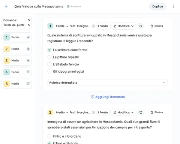Viewport: 180px width, 144px height.
Task: Click question 1 text about sistema di scrittura
Action: pos(100,38)
